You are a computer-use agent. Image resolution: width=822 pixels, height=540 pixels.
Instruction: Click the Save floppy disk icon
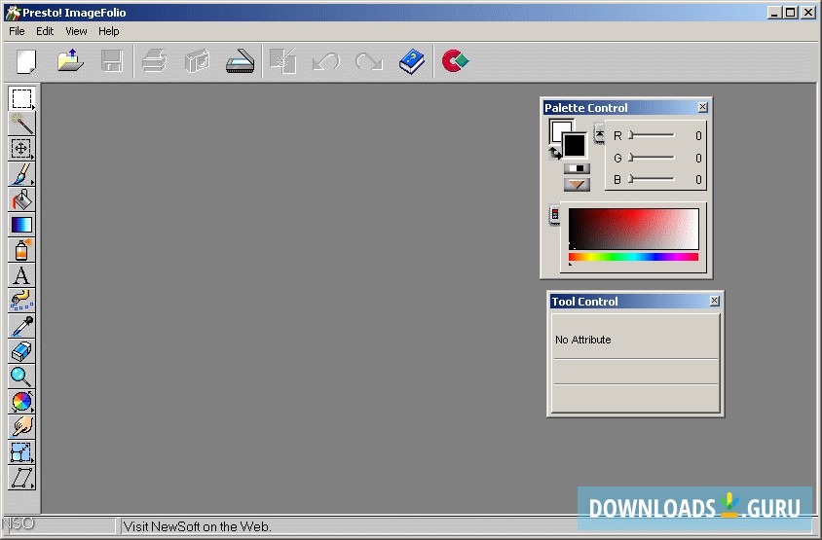click(112, 61)
